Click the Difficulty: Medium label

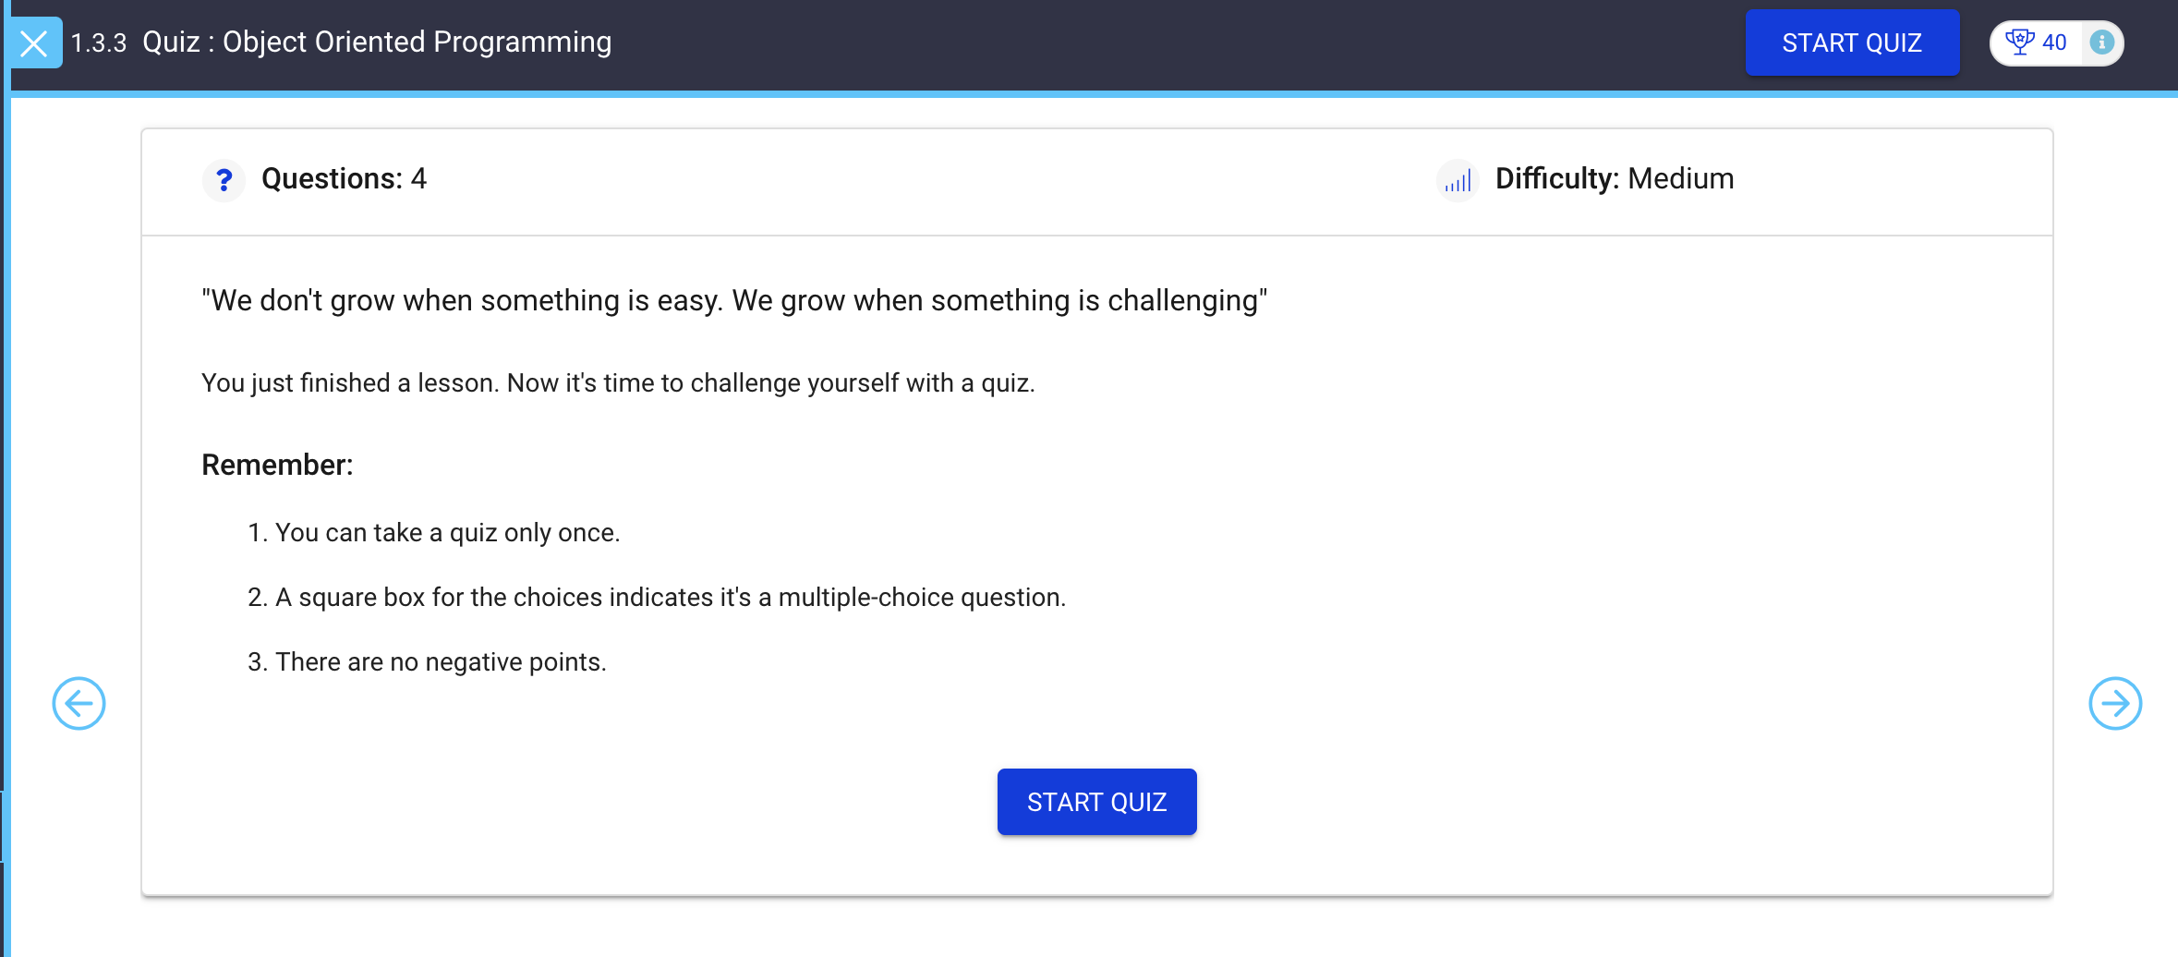coord(1614,178)
